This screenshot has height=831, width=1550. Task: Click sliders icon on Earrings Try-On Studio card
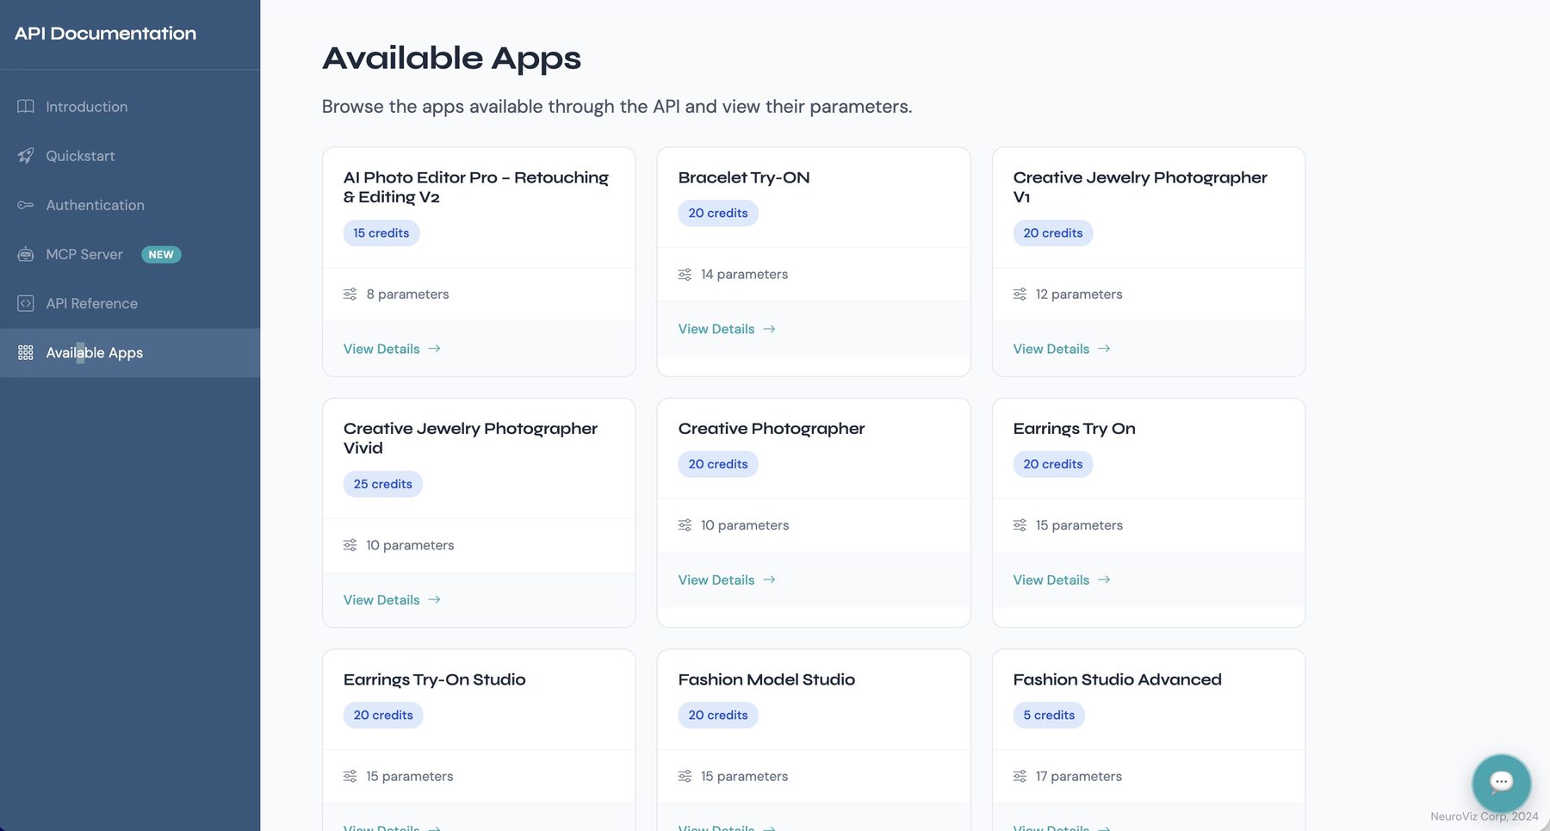pyautogui.click(x=350, y=776)
